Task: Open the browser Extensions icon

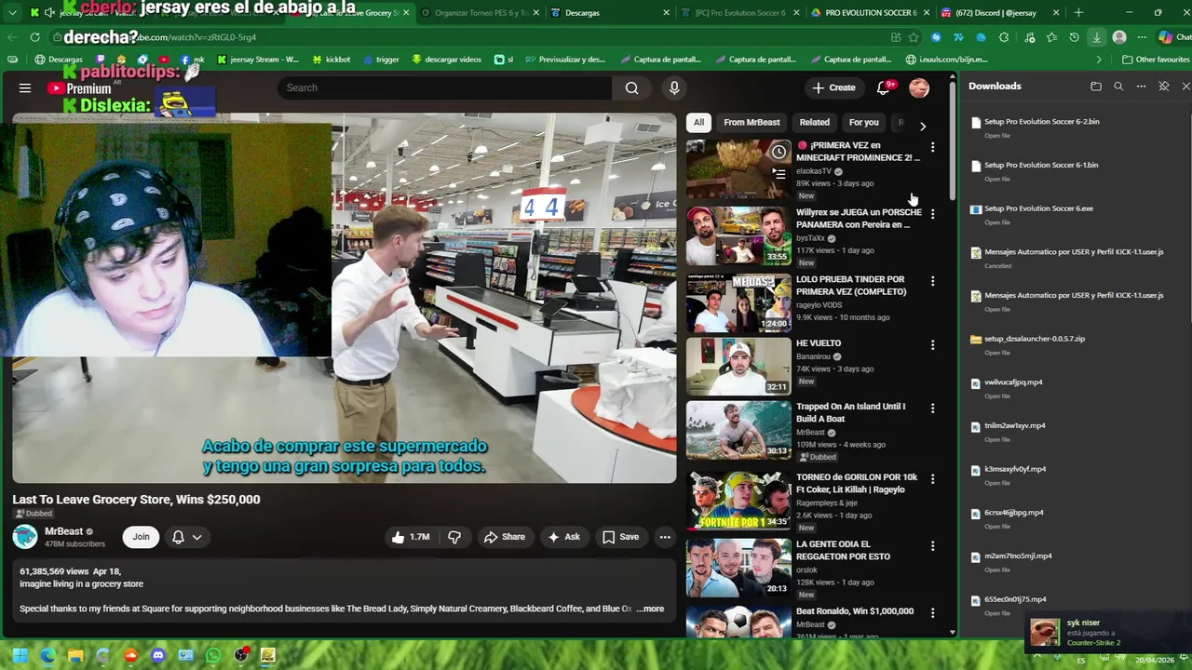Action: (1003, 37)
